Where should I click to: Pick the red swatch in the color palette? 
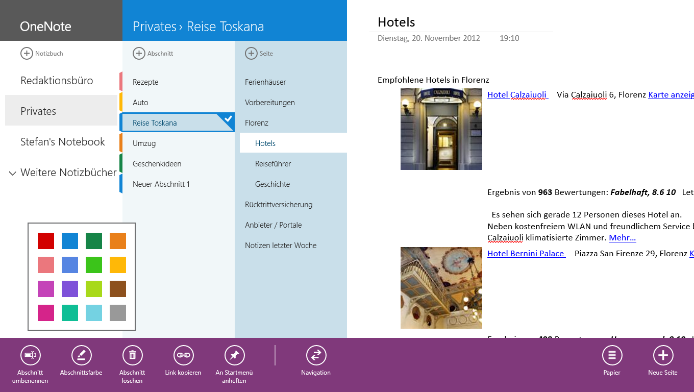(45, 240)
